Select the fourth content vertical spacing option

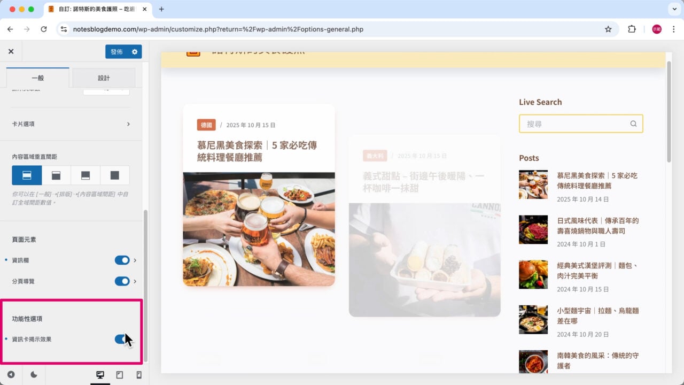click(116, 175)
